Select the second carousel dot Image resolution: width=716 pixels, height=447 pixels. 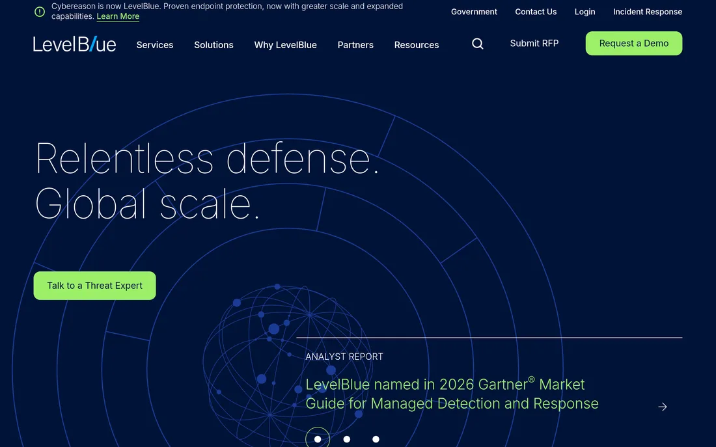346,439
